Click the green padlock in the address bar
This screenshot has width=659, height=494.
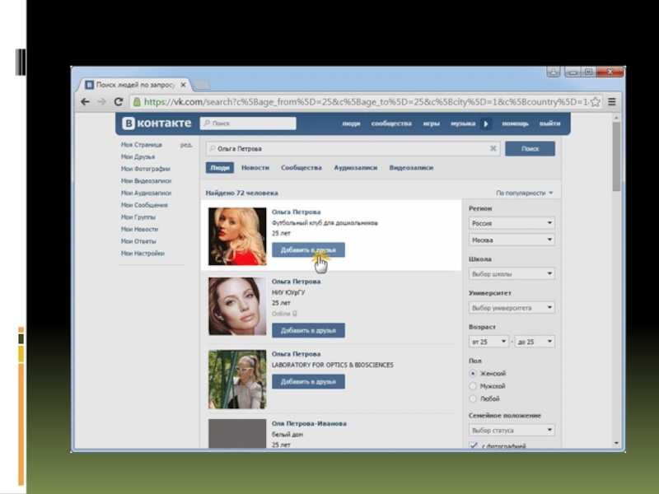coord(137,101)
